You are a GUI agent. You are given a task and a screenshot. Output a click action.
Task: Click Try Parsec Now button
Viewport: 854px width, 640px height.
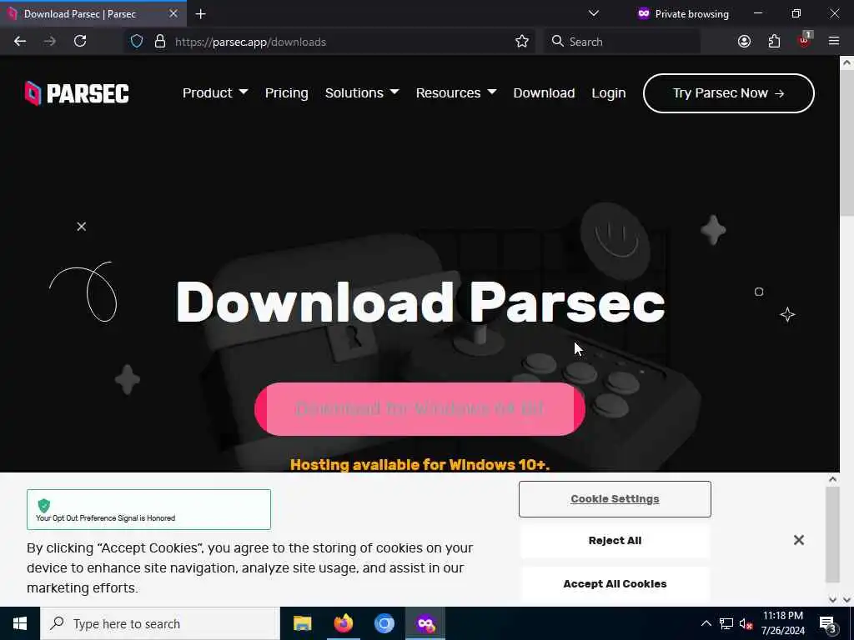coord(728,93)
